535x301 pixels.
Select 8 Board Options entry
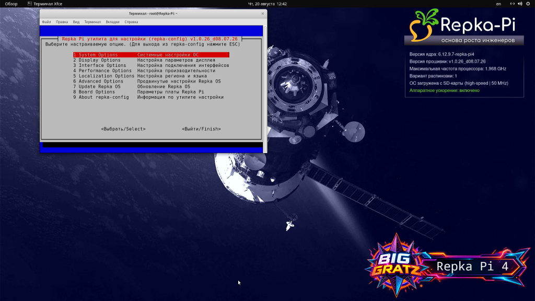tap(151, 92)
